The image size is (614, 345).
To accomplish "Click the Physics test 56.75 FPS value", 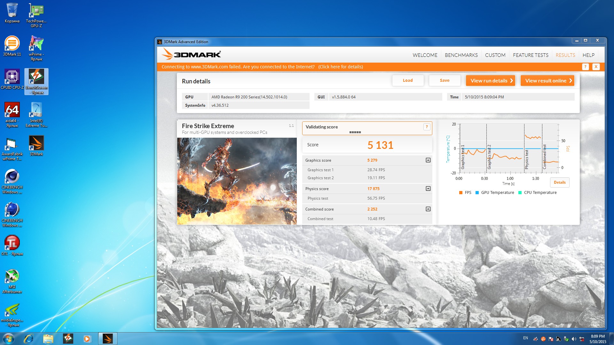I will pyautogui.click(x=376, y=198).
